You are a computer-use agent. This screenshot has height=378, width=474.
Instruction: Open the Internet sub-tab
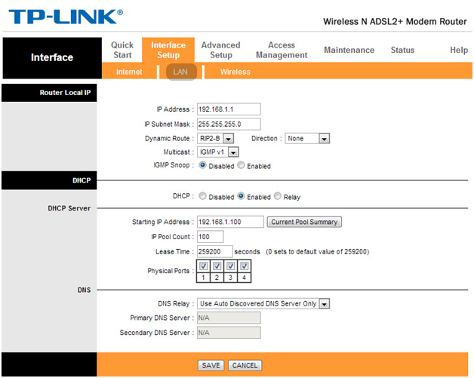tap(129, 72)
